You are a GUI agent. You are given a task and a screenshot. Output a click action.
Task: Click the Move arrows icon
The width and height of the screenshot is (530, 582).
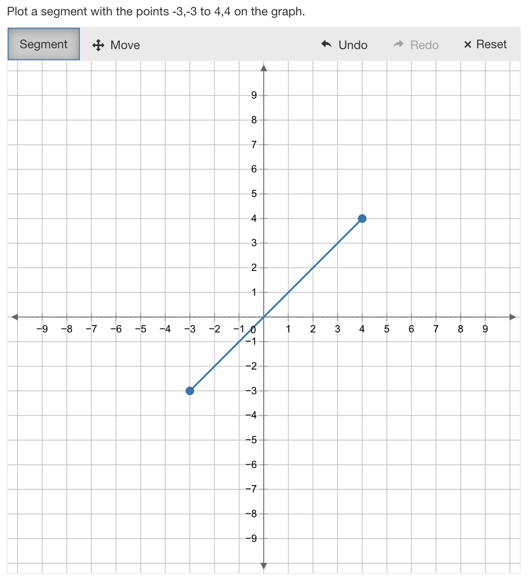point(99,45)
